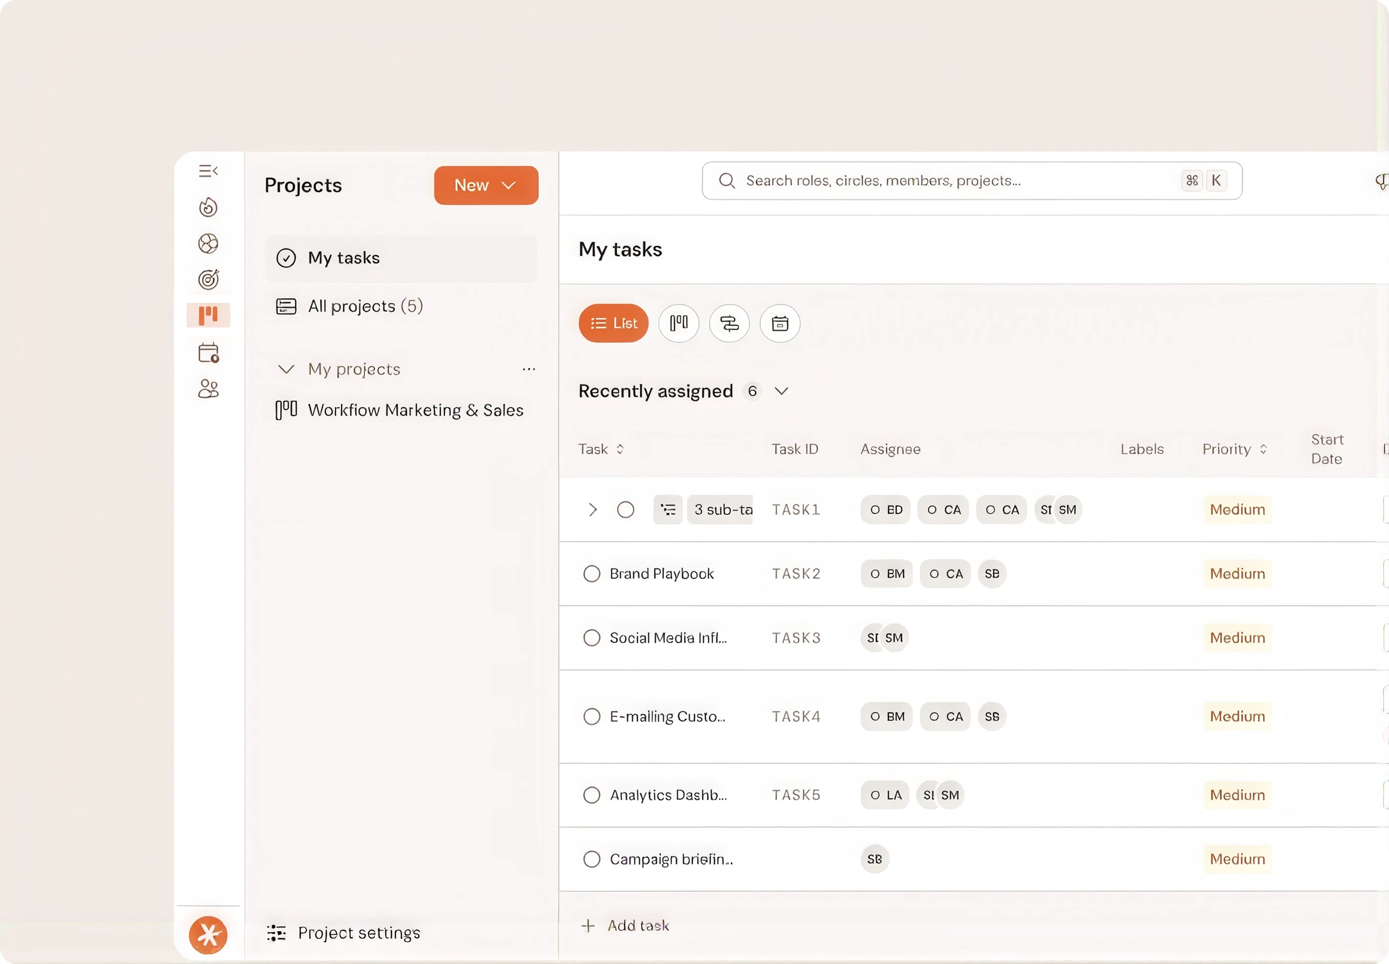Mark TASK1 as complete
1389x964 pixels.
(x=625, y=510)
